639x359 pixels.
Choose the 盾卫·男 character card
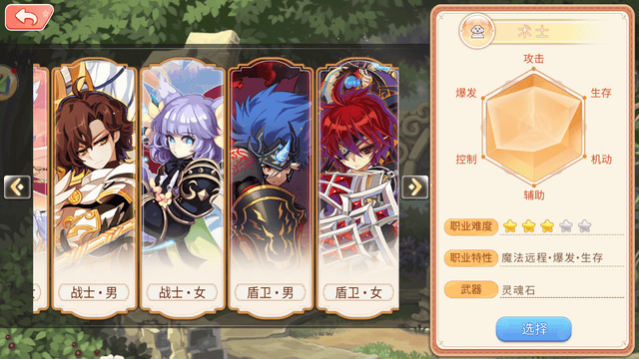tap(271, 188)
